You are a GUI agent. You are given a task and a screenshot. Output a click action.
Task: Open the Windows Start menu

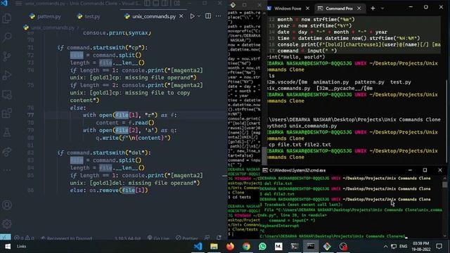pos(8,247)
